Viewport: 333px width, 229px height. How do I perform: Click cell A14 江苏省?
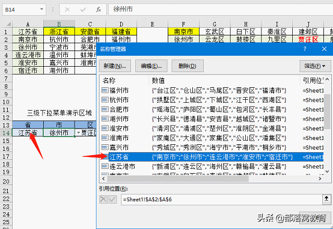[x=28, y=133]
